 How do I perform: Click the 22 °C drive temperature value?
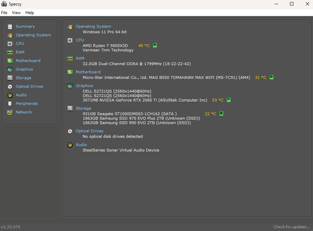[x=211, y=114]
